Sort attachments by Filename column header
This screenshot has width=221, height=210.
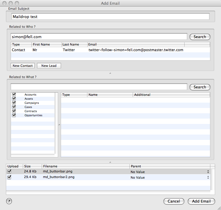tap(86, 166)
